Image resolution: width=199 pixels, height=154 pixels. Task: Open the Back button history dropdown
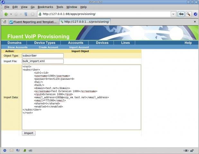[x=11, y=14]
